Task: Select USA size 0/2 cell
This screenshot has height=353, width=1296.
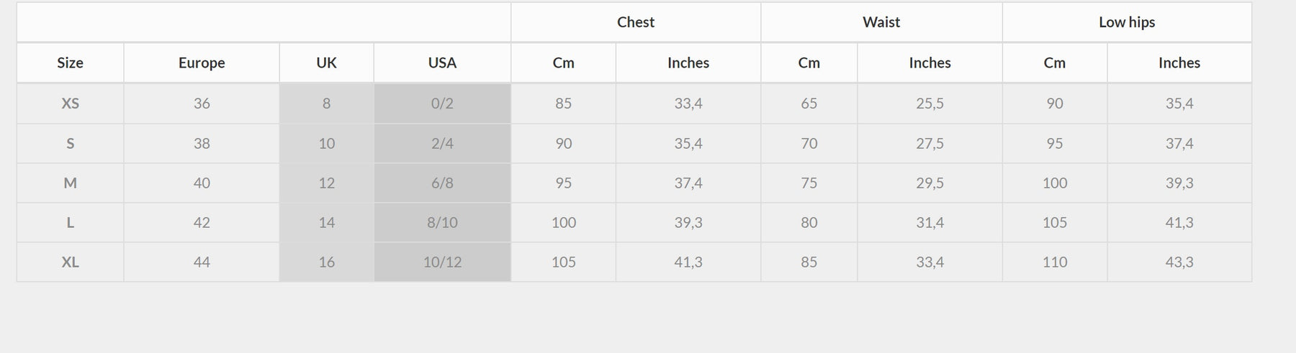Action: click(x=442, y=104)
